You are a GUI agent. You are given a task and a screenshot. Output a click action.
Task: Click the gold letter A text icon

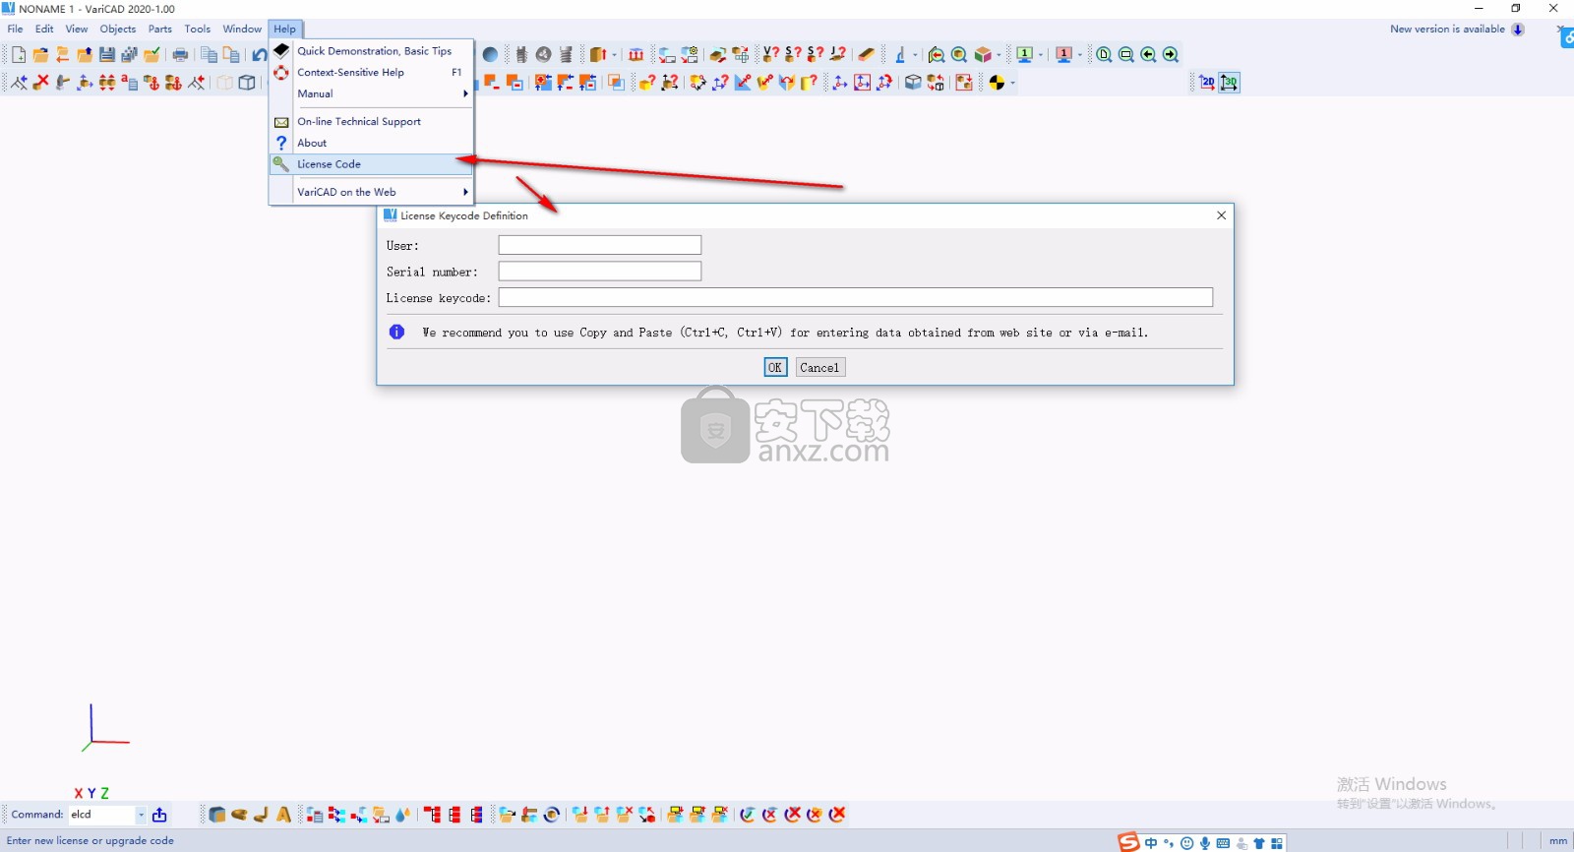tap(283, 815)
